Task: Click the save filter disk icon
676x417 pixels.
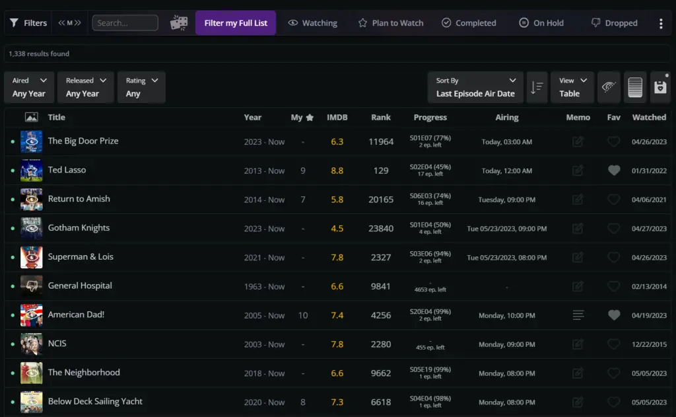Action: [660, 87]
